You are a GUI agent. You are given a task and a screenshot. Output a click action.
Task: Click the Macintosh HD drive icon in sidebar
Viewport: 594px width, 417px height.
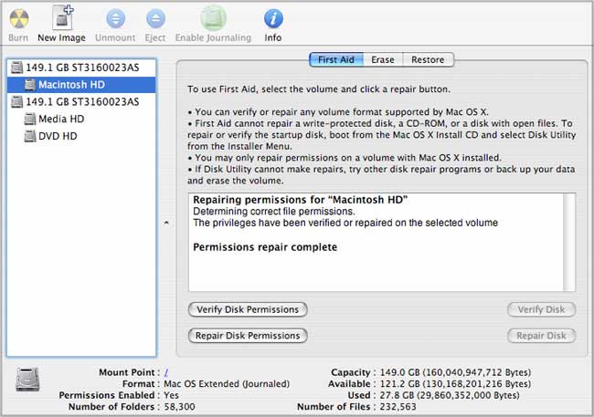30,85
